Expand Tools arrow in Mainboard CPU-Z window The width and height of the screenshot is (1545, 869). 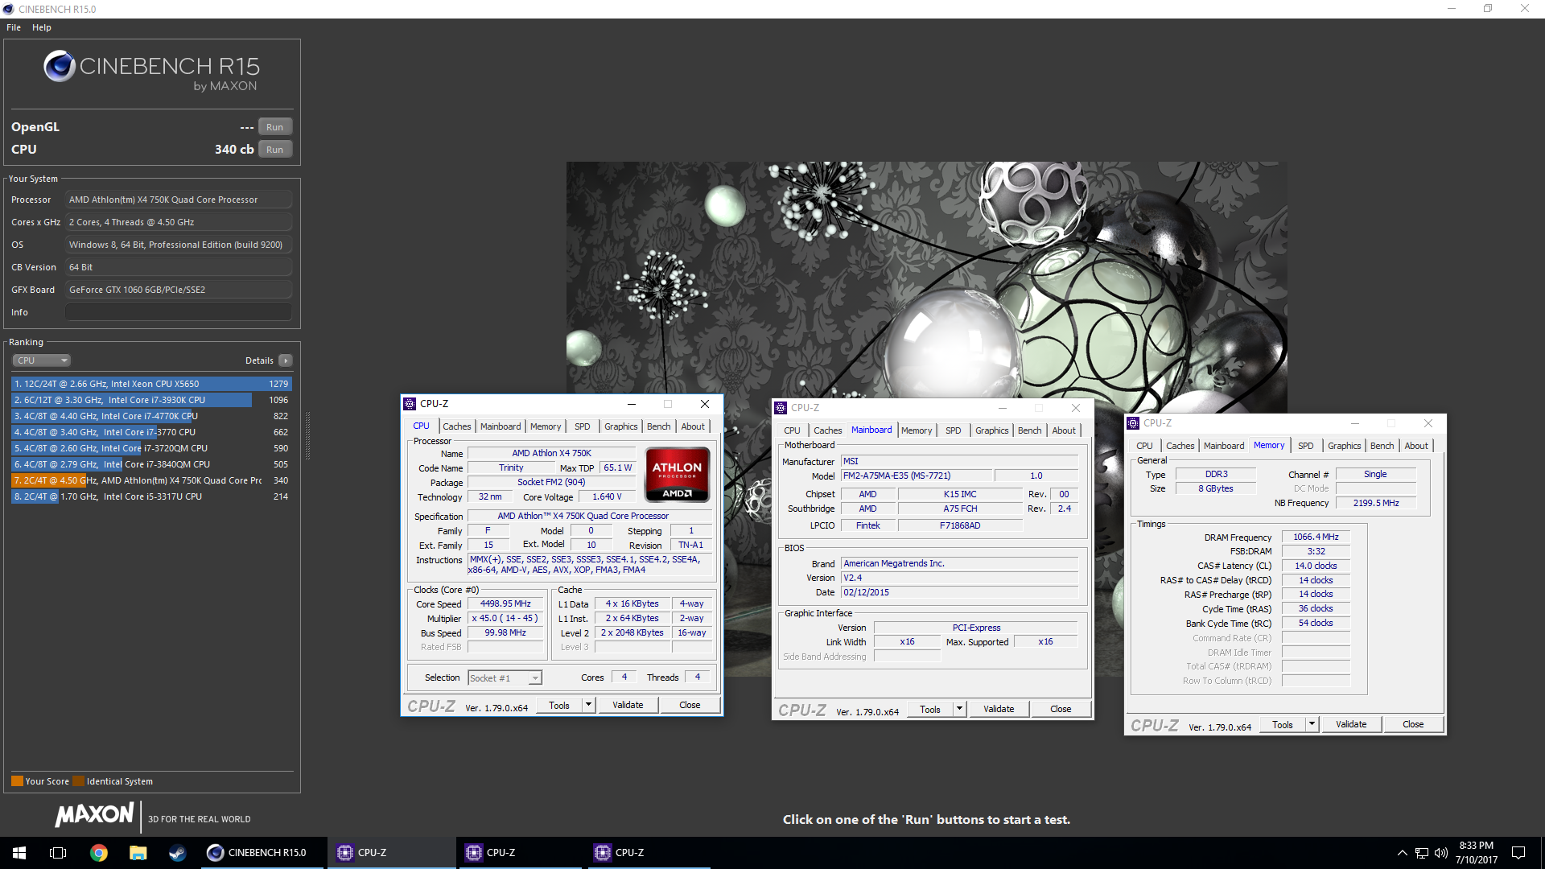[959, 710]
